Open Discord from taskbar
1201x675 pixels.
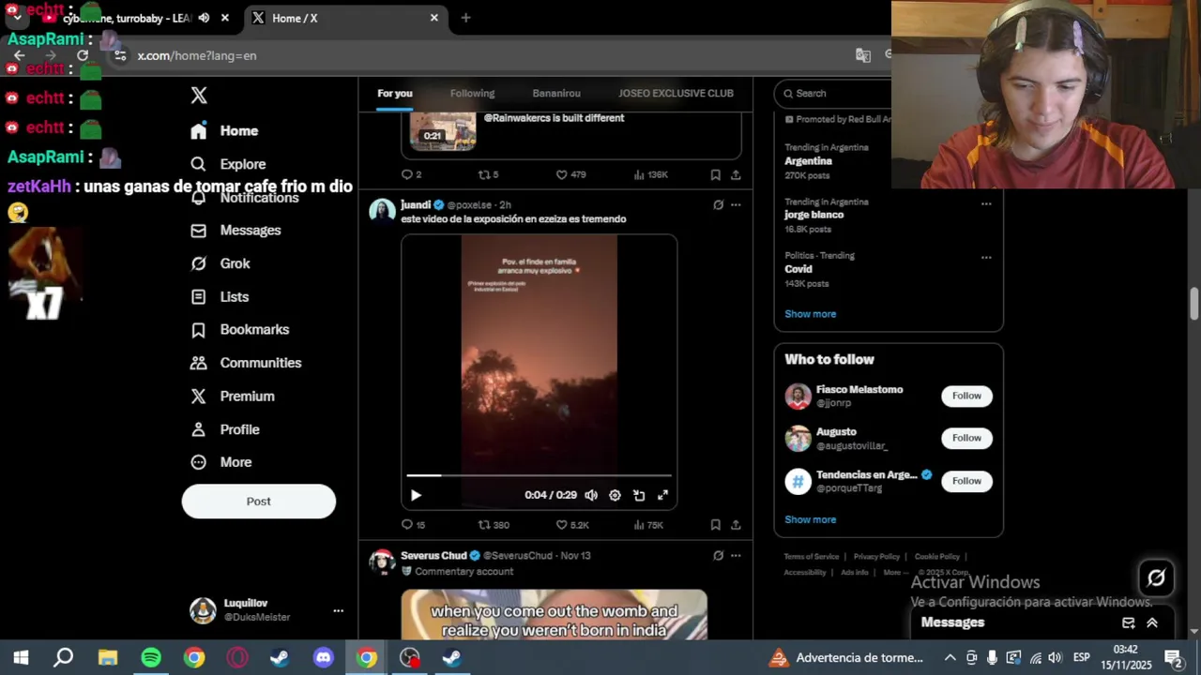(323, 658)
